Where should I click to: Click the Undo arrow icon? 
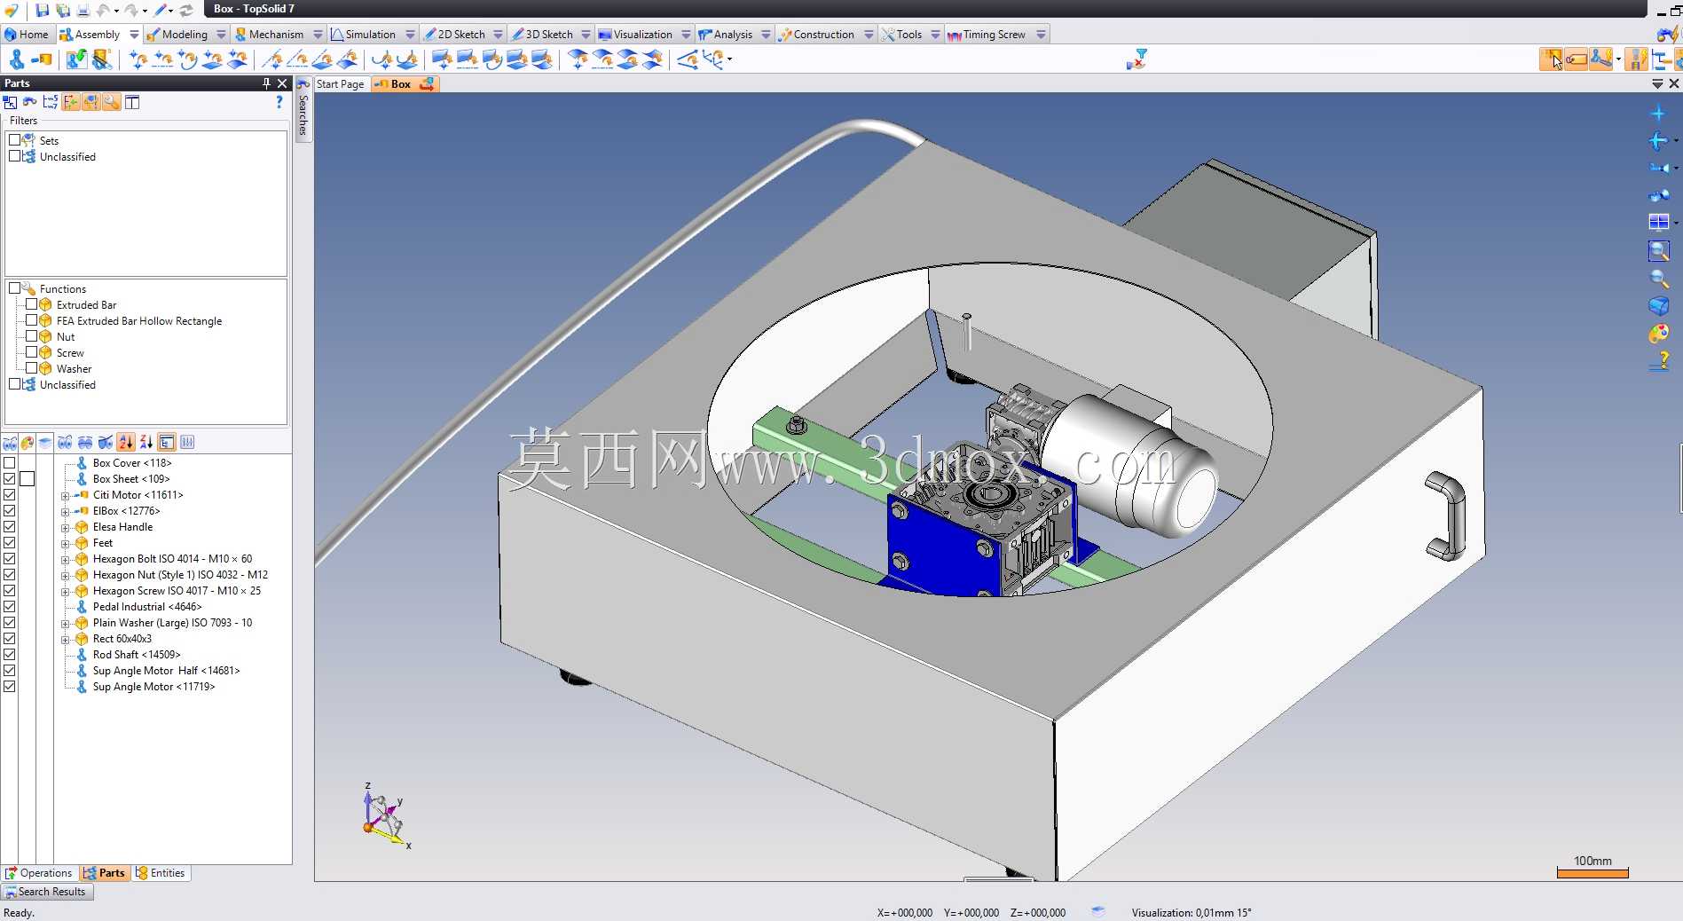point(103,10)
